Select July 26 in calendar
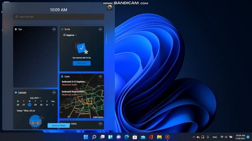 coord(18,105)
